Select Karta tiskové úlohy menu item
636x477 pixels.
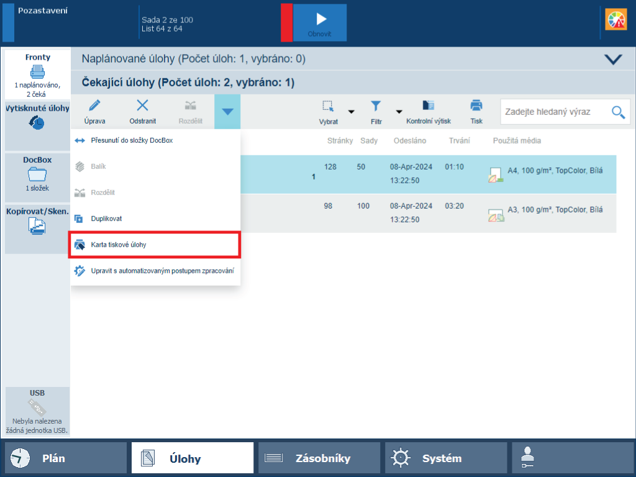click(155, 245)
